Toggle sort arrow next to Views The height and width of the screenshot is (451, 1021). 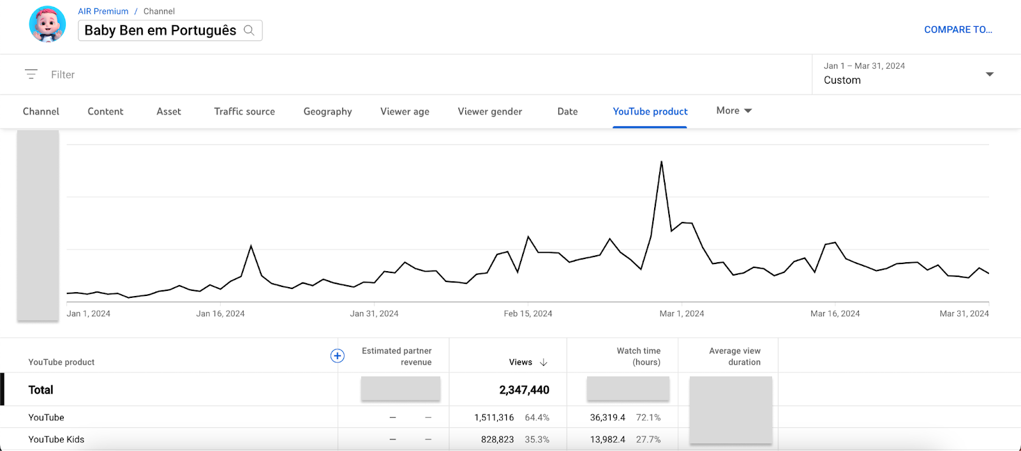(x=544, y=362)
